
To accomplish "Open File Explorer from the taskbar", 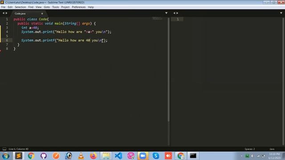I will pyautogui.click(x=106, y=156).
